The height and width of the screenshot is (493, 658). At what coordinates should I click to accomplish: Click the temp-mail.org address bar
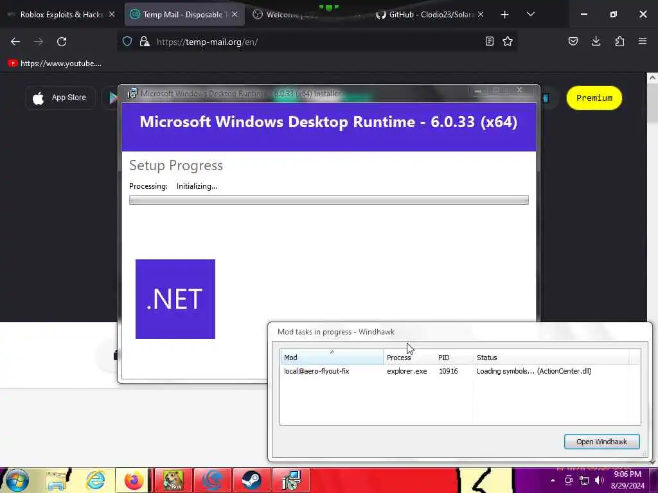pyautogui.click(x=317, y=42)
